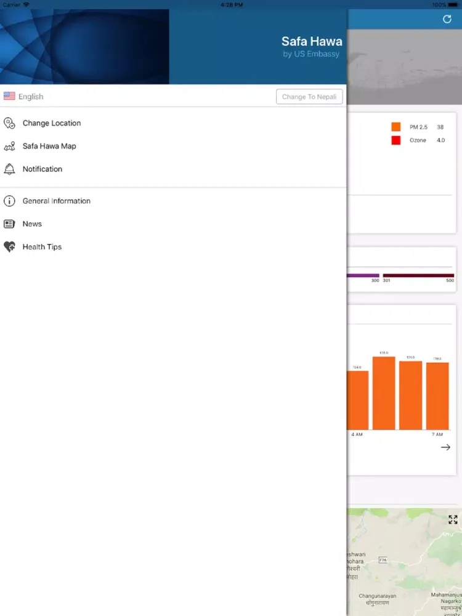Select Health Tips in the drawer
Viewport: 462px width, 616px height.
pos(173,247)
